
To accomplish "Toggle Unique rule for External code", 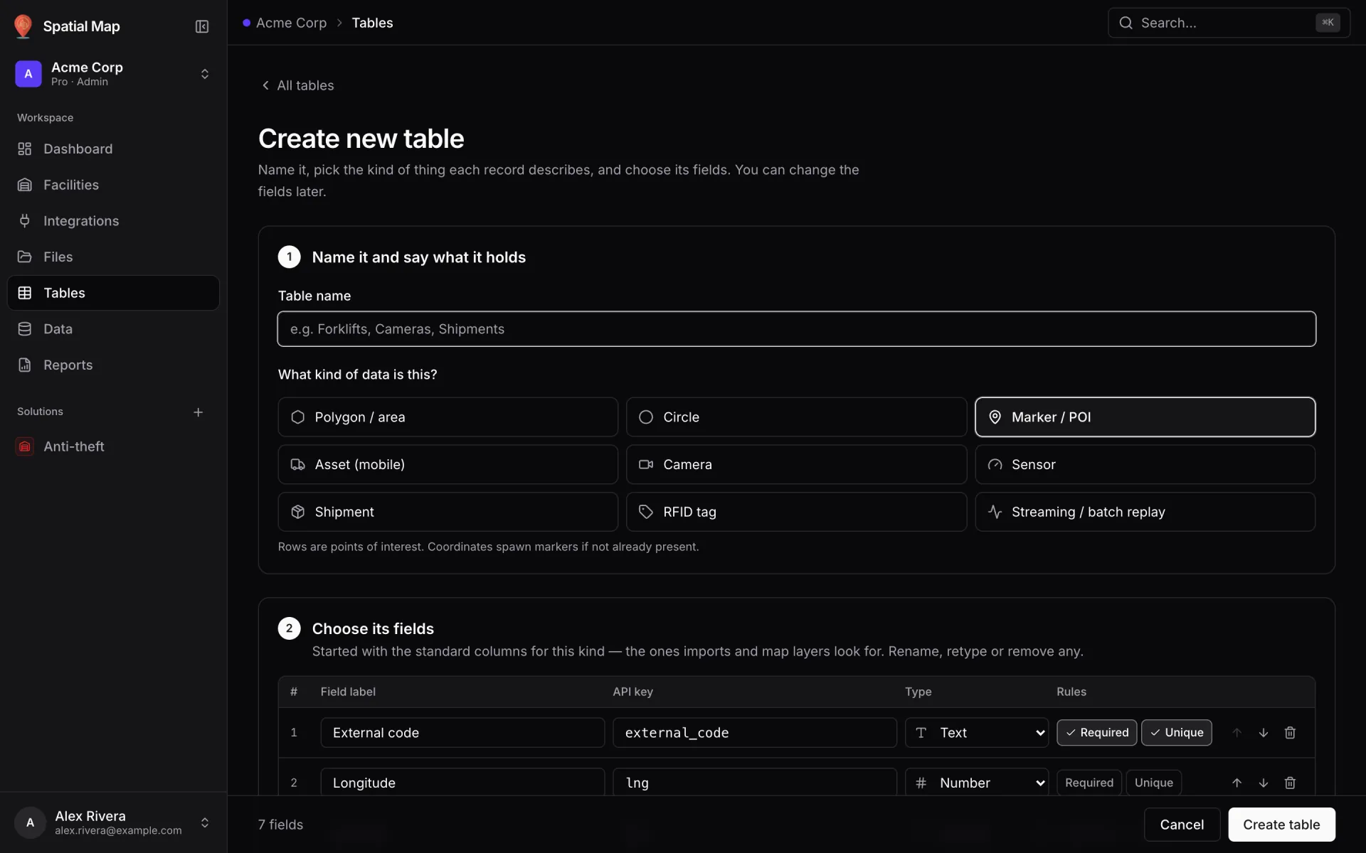I will click(x=1177, y=733).
